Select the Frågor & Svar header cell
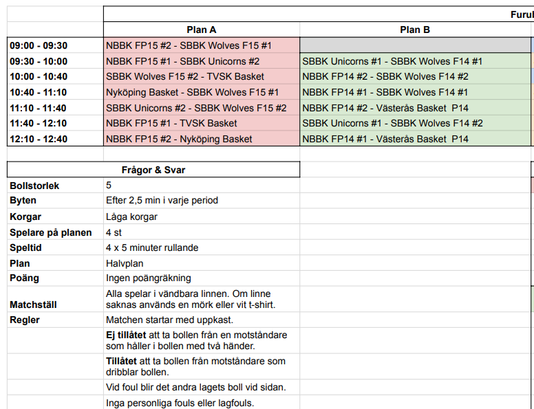 [x=153, y=170]
